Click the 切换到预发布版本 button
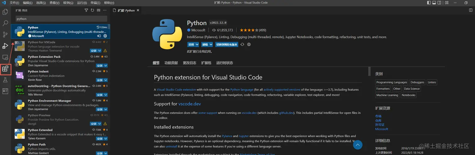Image resolution: width=475 pixels, height=155 pixels. 227,45
